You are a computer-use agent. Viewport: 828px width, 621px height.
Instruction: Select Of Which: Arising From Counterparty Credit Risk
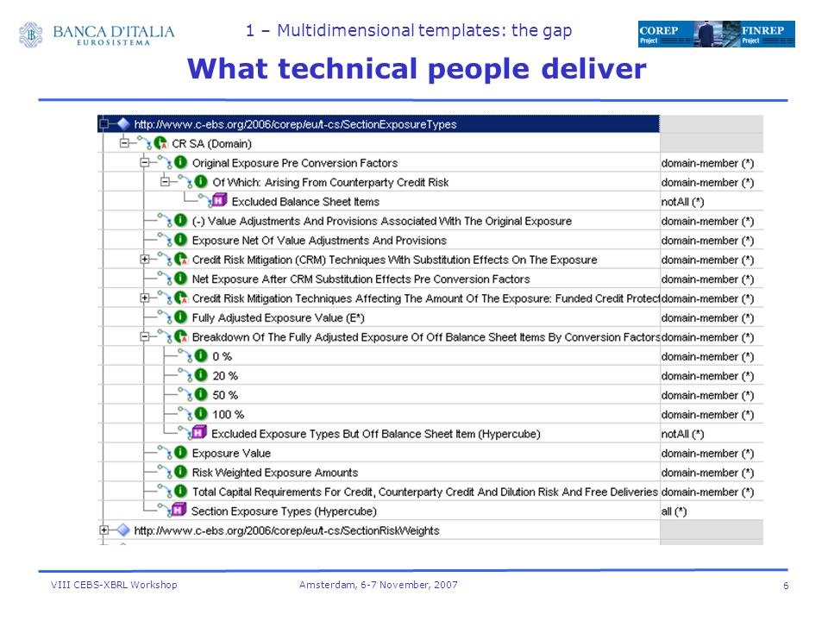(x=330, y=182)
